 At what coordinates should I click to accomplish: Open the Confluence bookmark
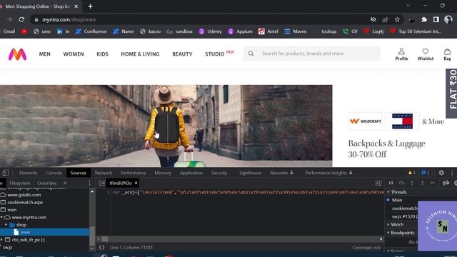[x=91, y=31]
